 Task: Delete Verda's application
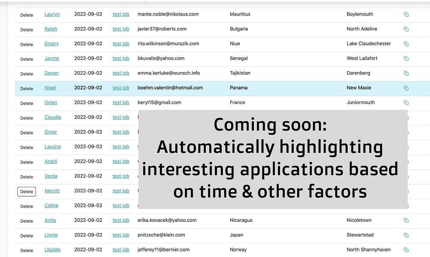tap(27, 177)
